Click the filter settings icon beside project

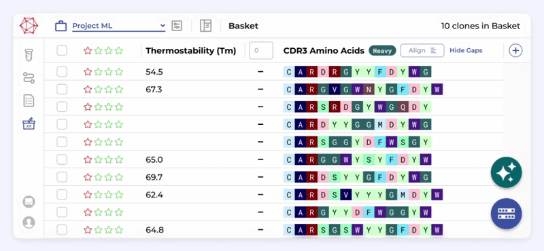click(x=177, y=26)
